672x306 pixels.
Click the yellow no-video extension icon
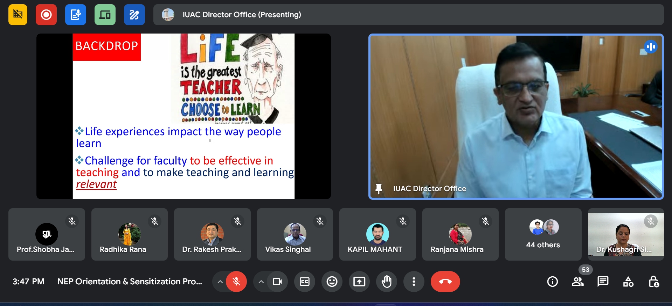click(18, 15)
